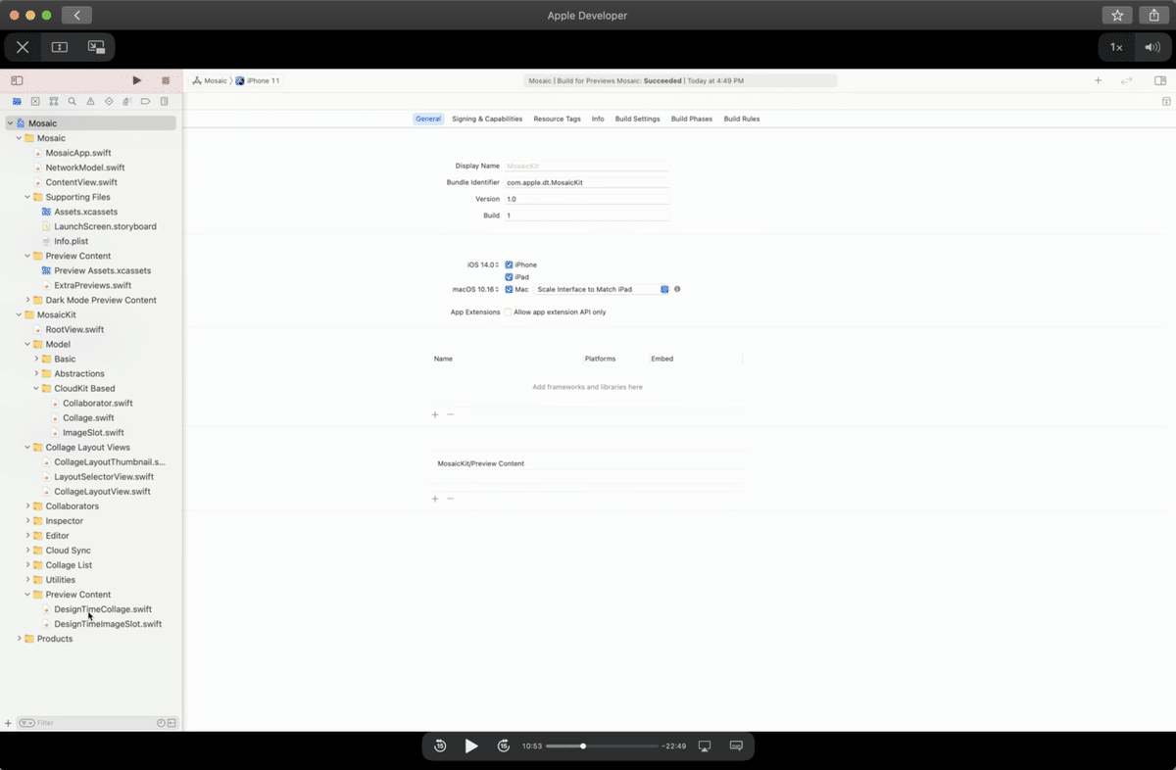1176x770 pixels.
Task: Open Signing & Capabilities tab
Action: [x=487, y=119]
